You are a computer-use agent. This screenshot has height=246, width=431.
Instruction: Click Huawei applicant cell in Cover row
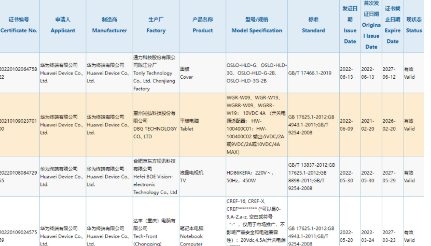pos(63,73)
